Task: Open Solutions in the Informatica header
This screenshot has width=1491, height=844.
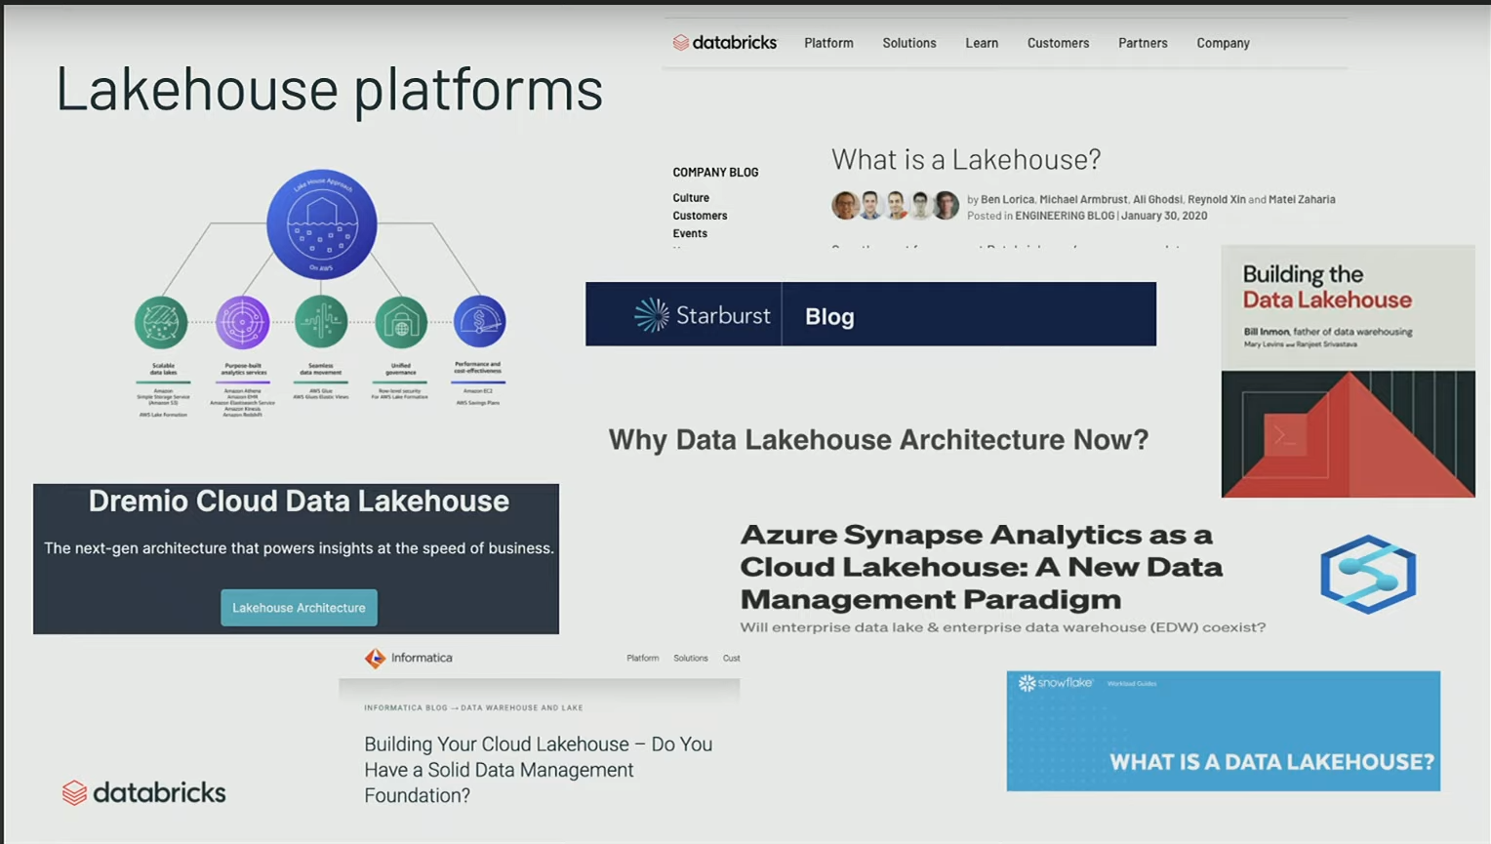Action: (690, 658)
